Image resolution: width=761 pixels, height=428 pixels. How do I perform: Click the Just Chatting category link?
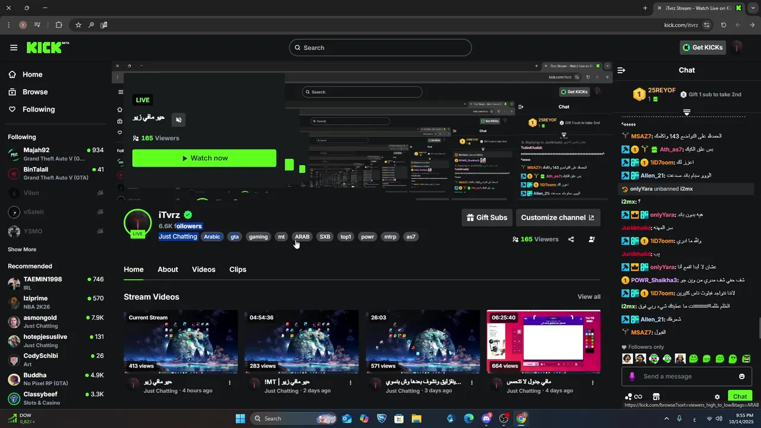click(x=178, y=237)
